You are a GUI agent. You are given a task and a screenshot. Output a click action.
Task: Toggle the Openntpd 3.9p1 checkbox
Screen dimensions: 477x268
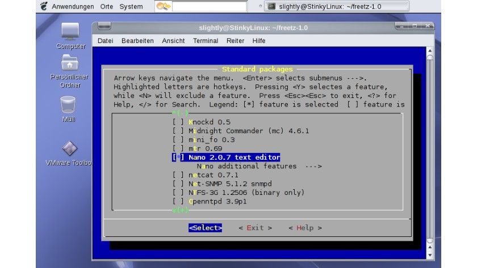pos(178,201)
